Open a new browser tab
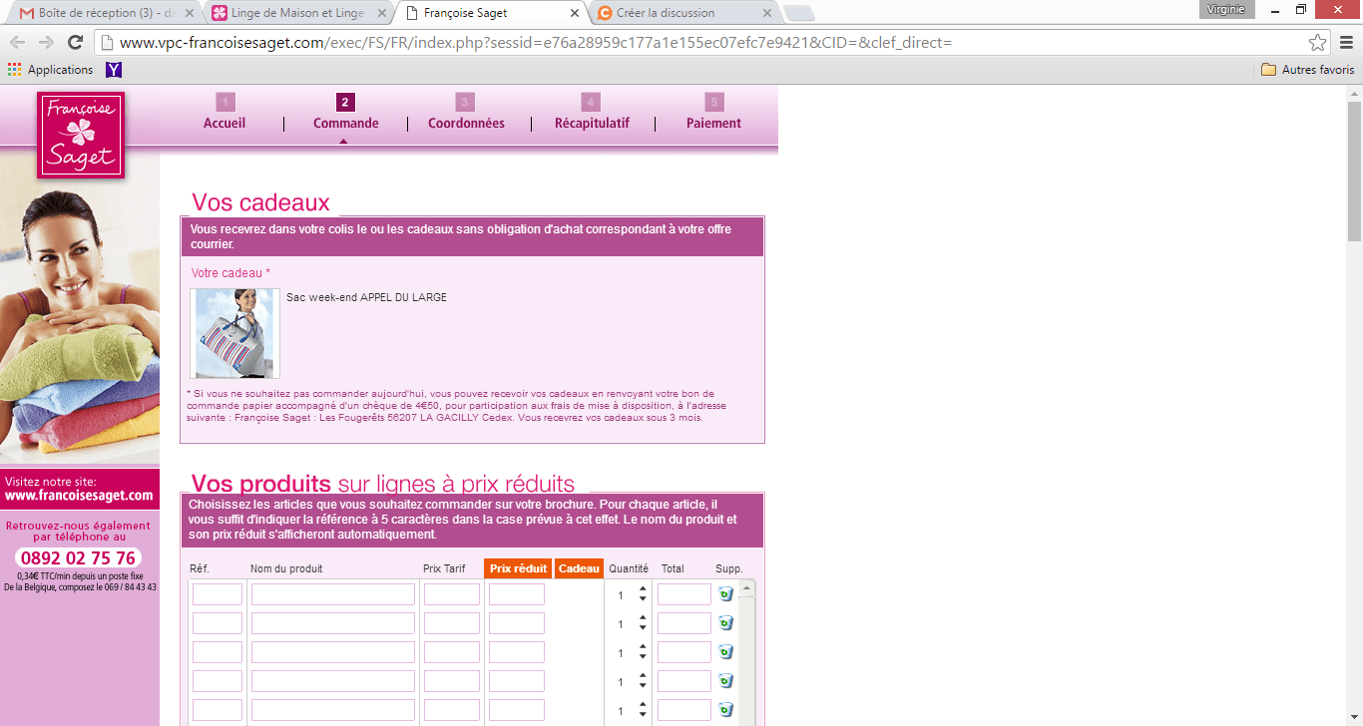The width and height of the screenshot is (1363, 726). coord(799,13)
